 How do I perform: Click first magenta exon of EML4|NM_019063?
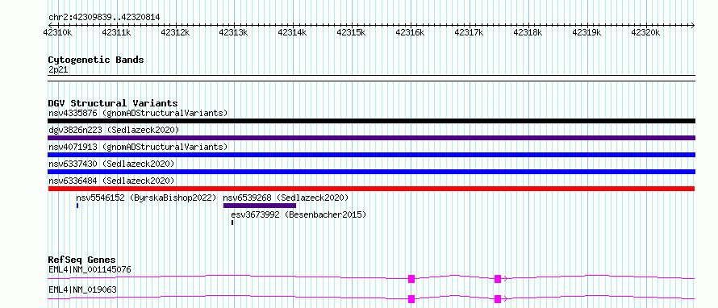pyautogui.click(x=411, y=299)
